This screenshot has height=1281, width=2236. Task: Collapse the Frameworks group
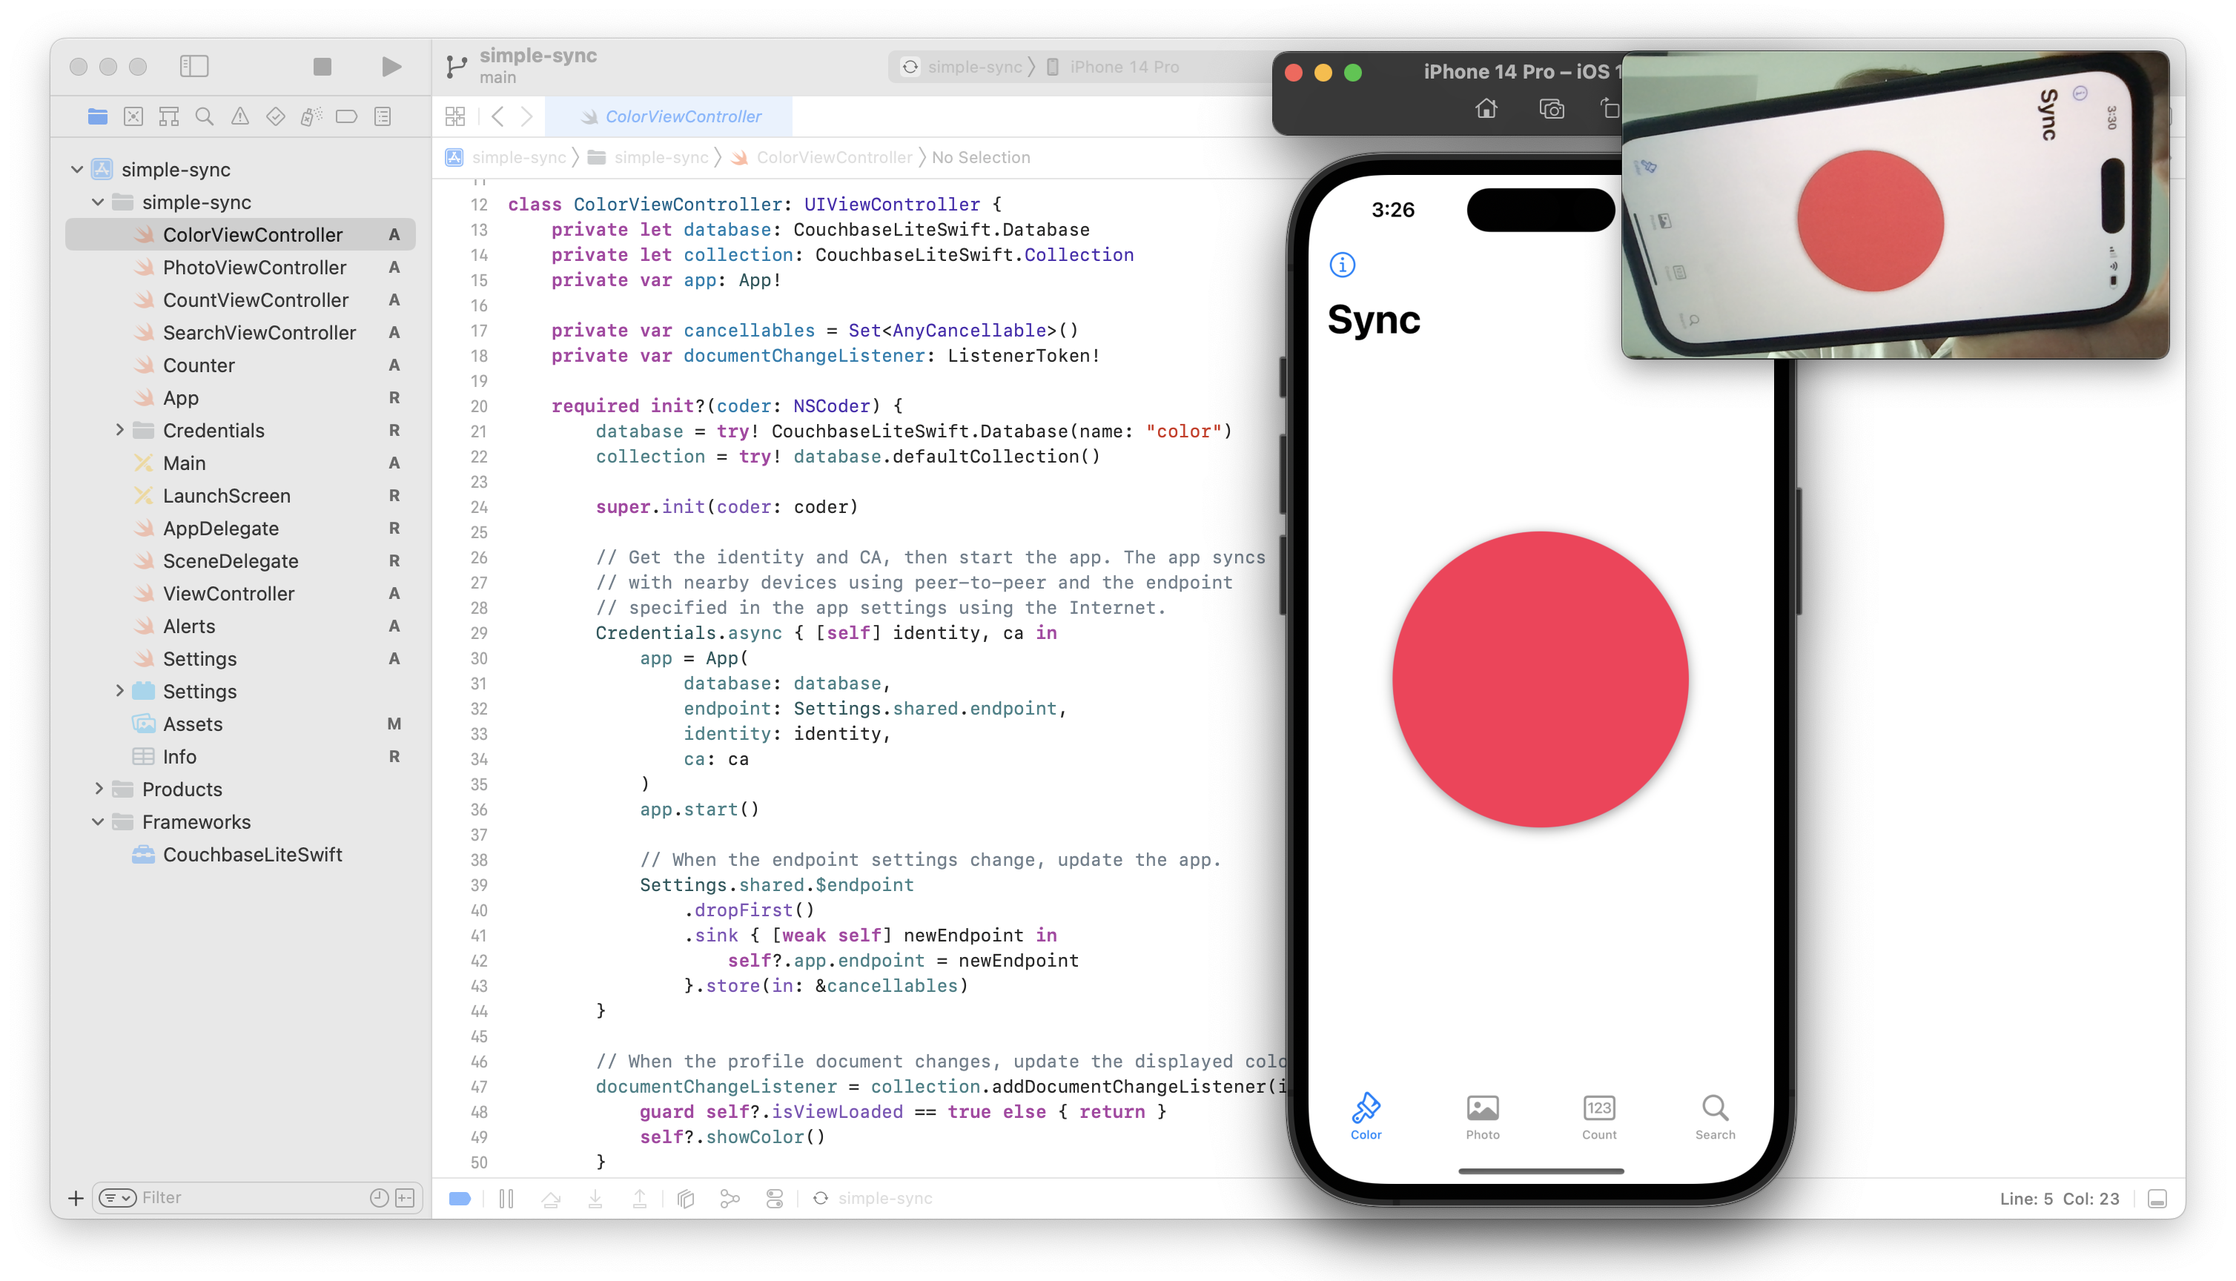click(99, 821)
